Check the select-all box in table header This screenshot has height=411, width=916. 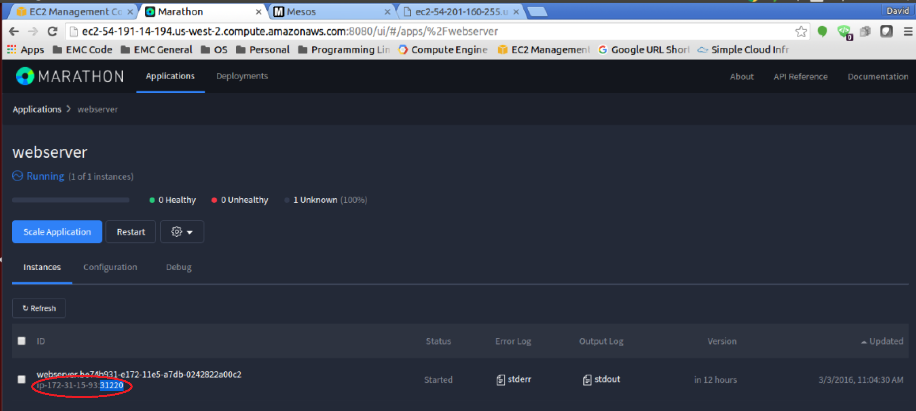[21, 341]
